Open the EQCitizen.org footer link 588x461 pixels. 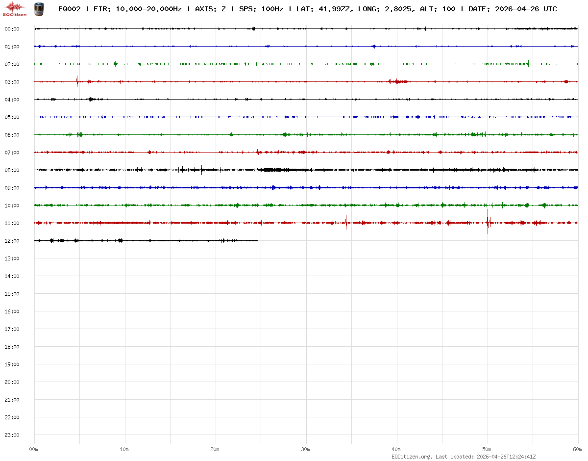[412, 457]
